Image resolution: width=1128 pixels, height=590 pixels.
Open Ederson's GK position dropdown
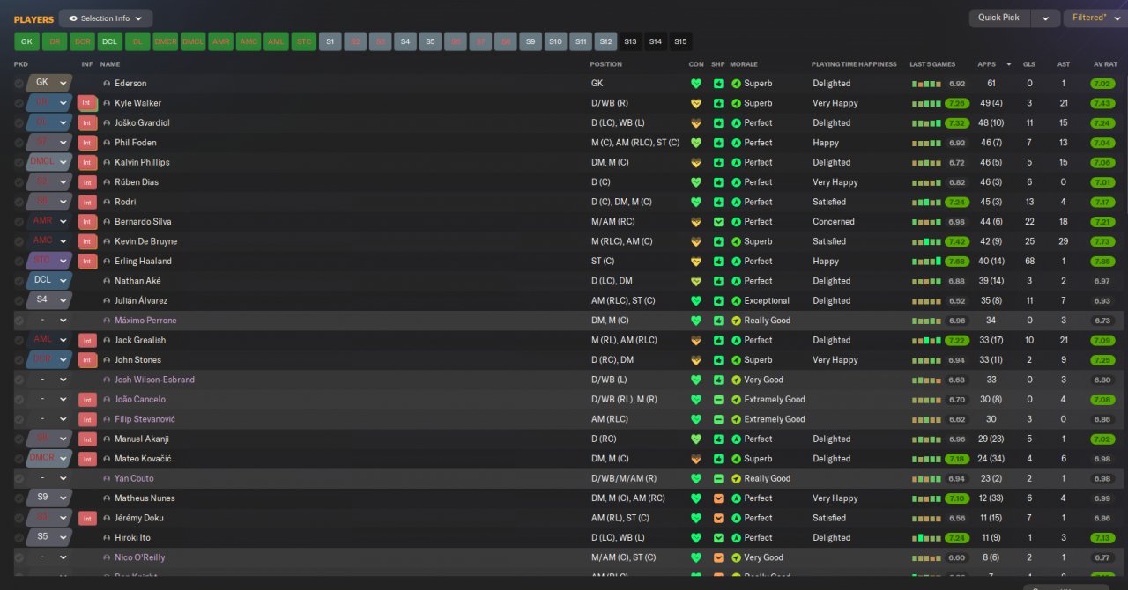click(48, 83)
